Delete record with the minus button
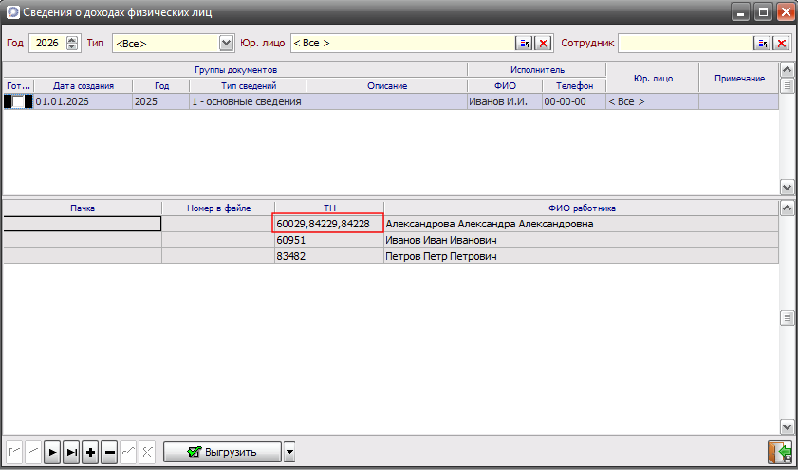Screen dimensions: 798x470 tap(109, 452)
